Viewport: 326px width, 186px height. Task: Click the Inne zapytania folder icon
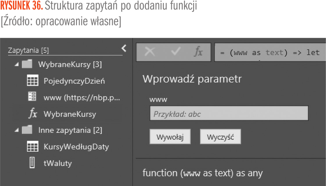27,130
